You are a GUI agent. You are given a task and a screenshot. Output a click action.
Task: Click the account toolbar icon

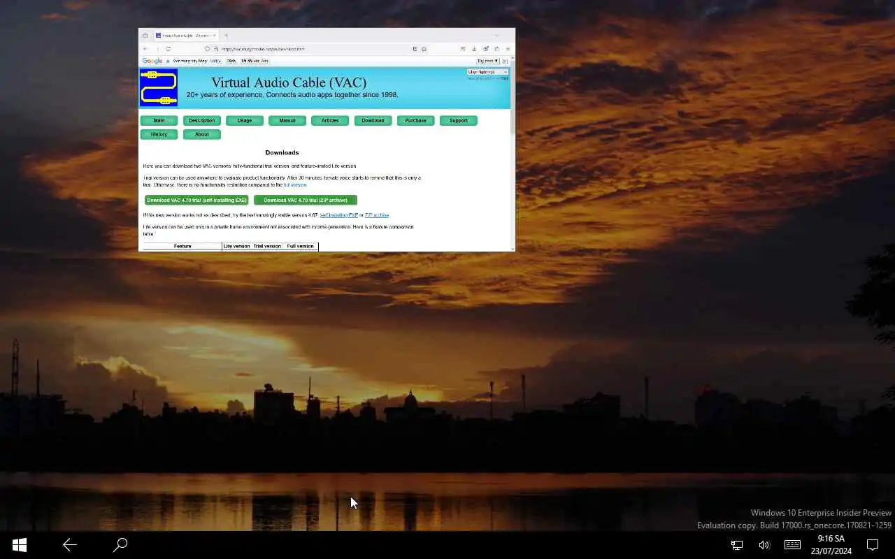pyautogui.click(x=486, y=49)
